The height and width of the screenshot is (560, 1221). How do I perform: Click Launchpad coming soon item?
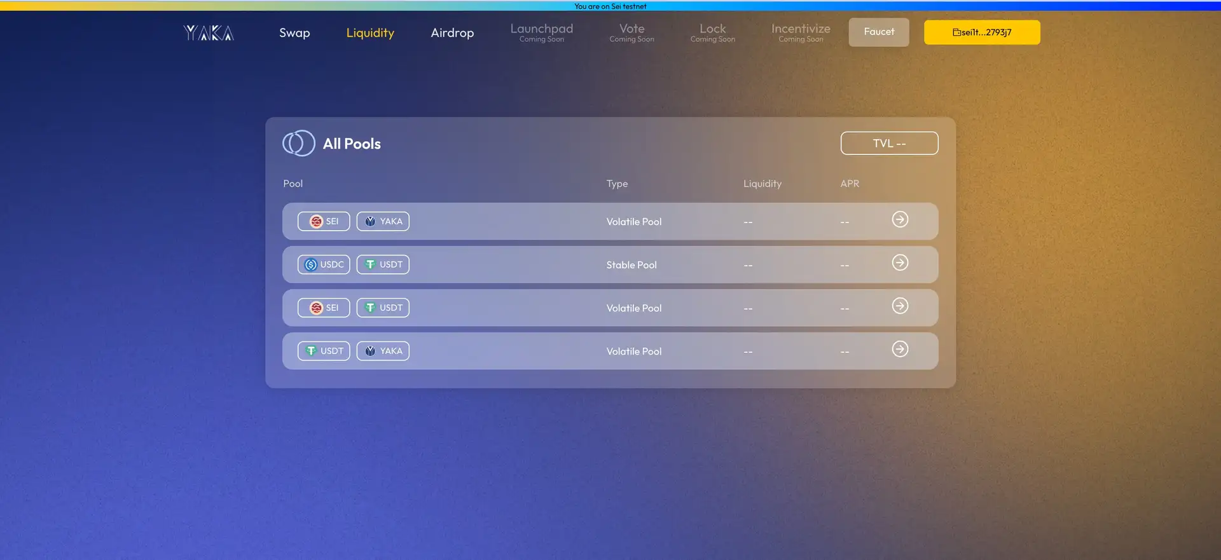(x=542, y=32)
